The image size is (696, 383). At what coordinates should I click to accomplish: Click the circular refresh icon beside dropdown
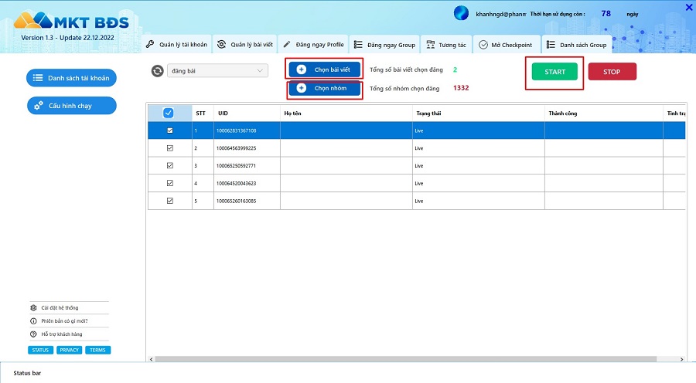[x=157, y=71]
